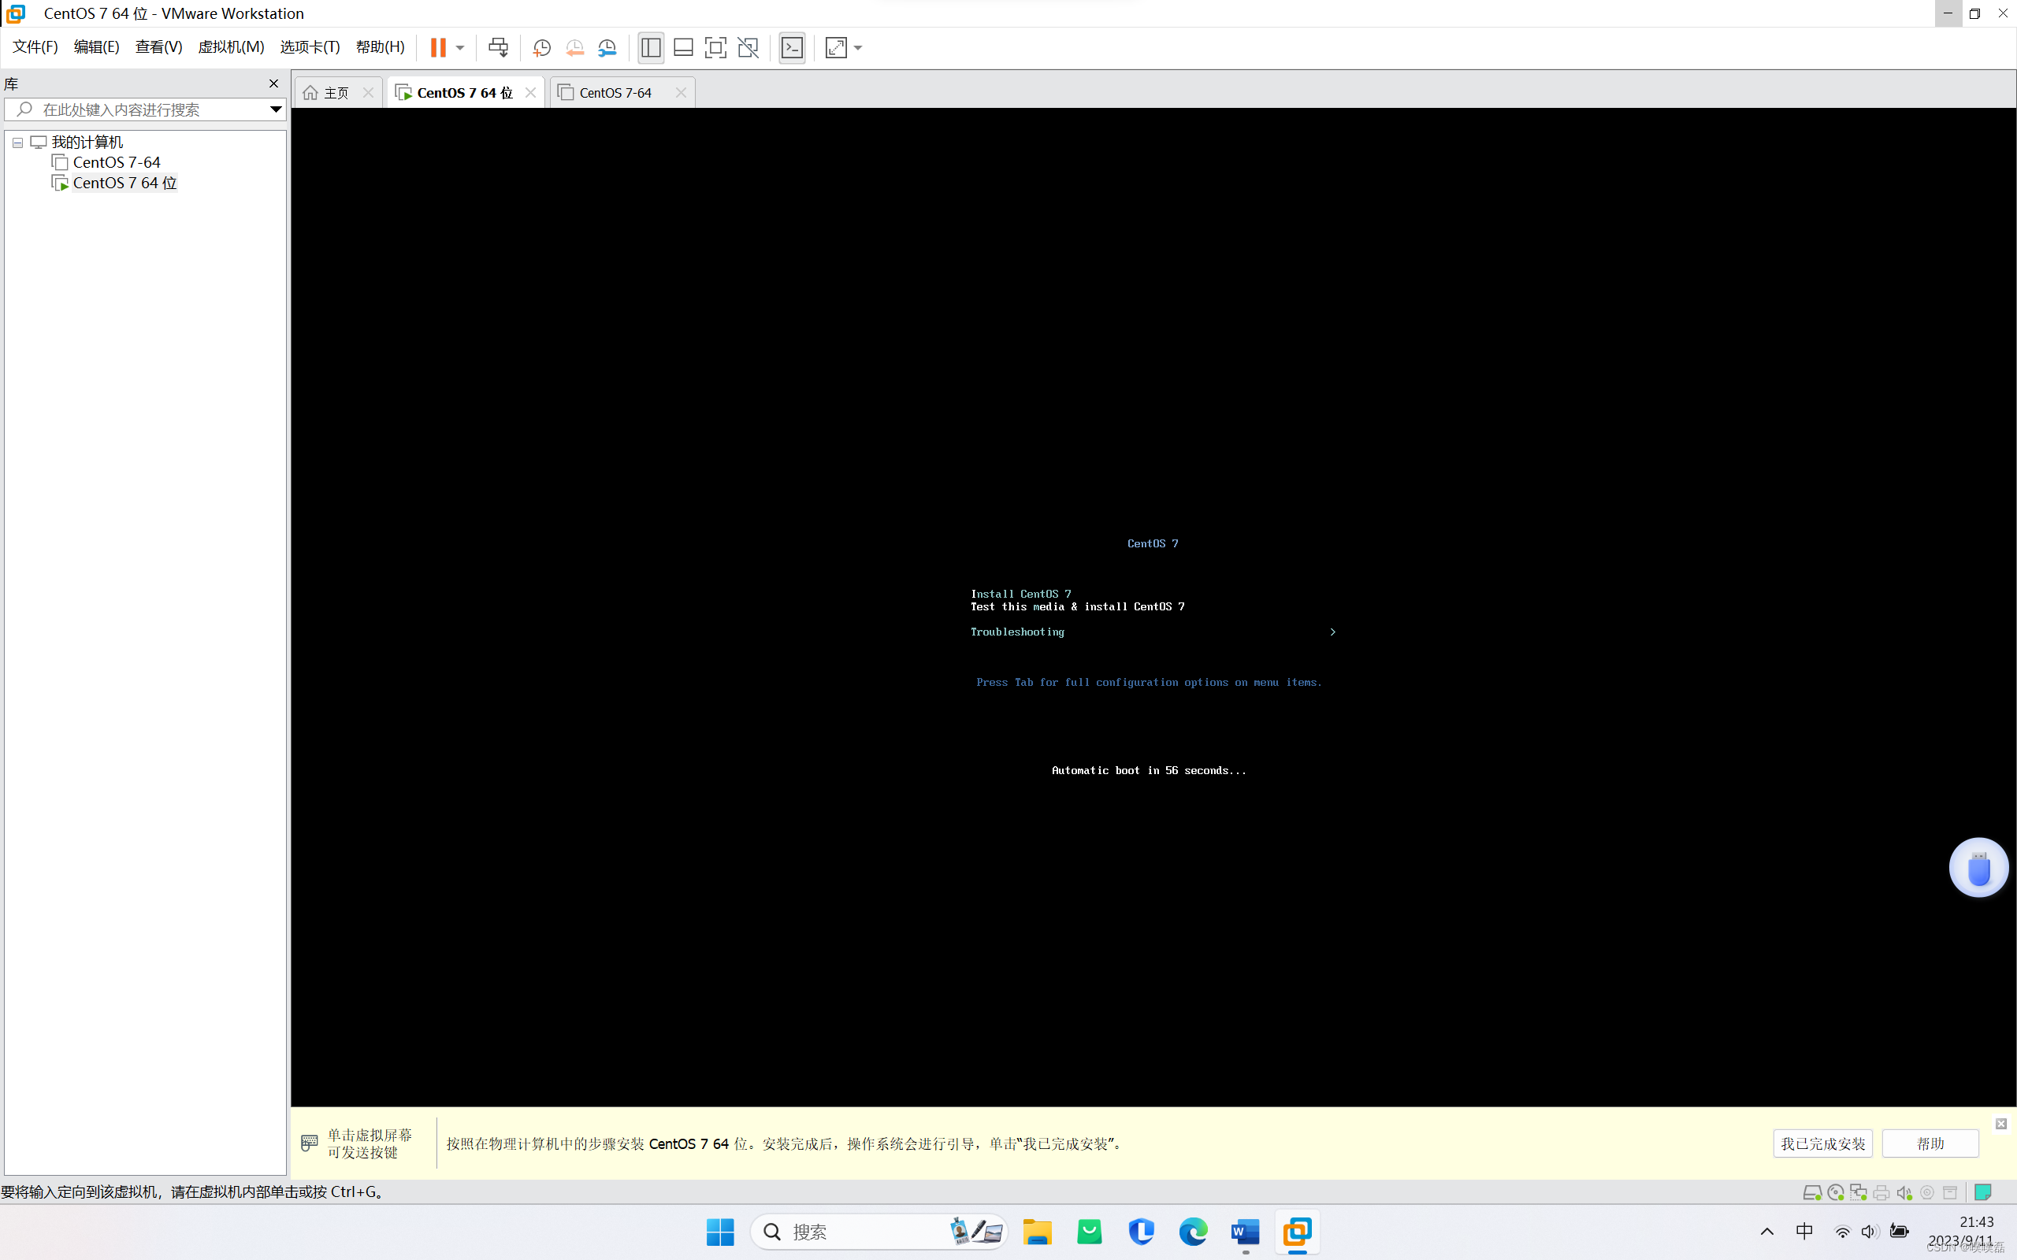Toggle the thumbnail bar view

tap(682, 47)
